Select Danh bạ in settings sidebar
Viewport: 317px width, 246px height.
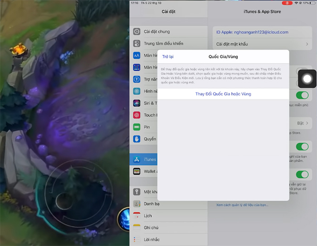(168, 204)
